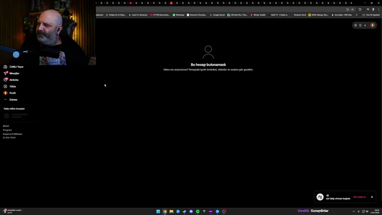Click the download app icon at top right
382x215 pixels.
coord(365,25)
